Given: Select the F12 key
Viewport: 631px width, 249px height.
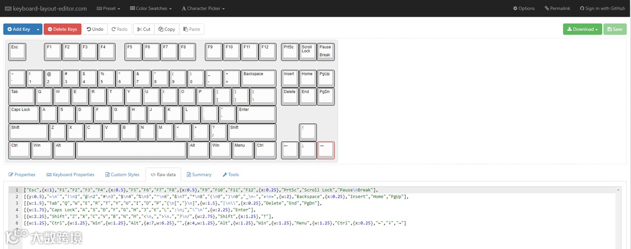Looking at the screenshot, I should point(267,52).
